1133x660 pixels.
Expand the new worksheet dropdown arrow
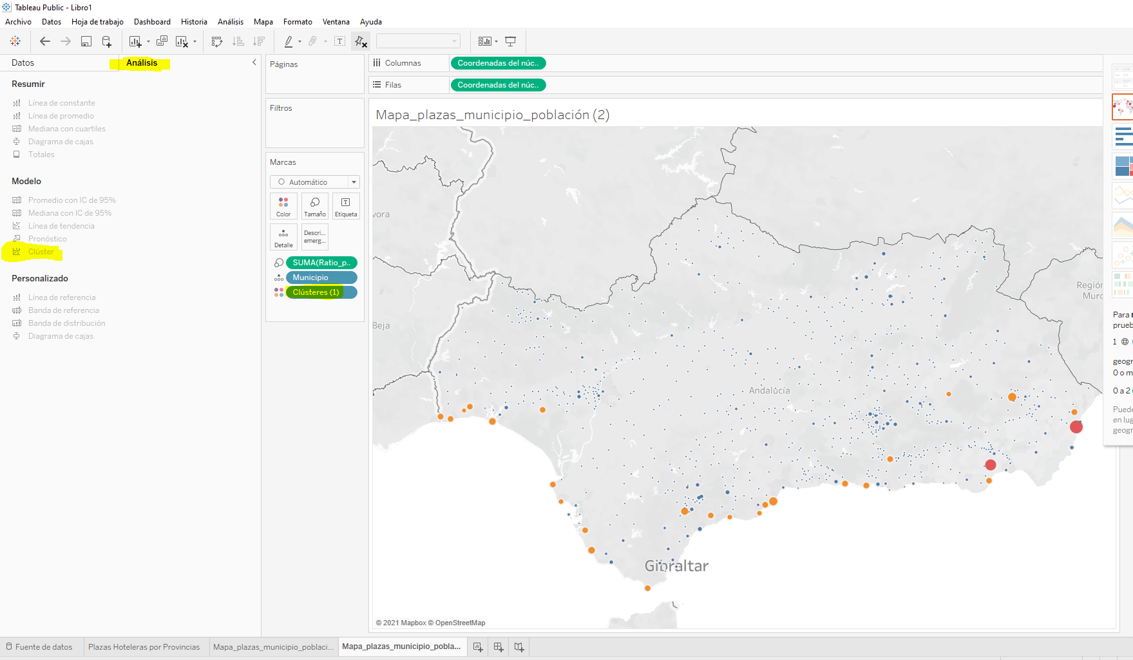[147, 41]
